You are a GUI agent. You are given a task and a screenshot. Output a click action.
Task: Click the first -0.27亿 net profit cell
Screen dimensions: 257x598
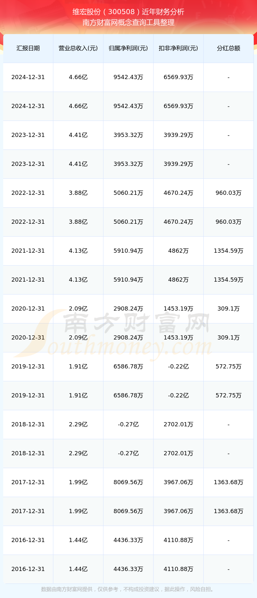(128, 424)
